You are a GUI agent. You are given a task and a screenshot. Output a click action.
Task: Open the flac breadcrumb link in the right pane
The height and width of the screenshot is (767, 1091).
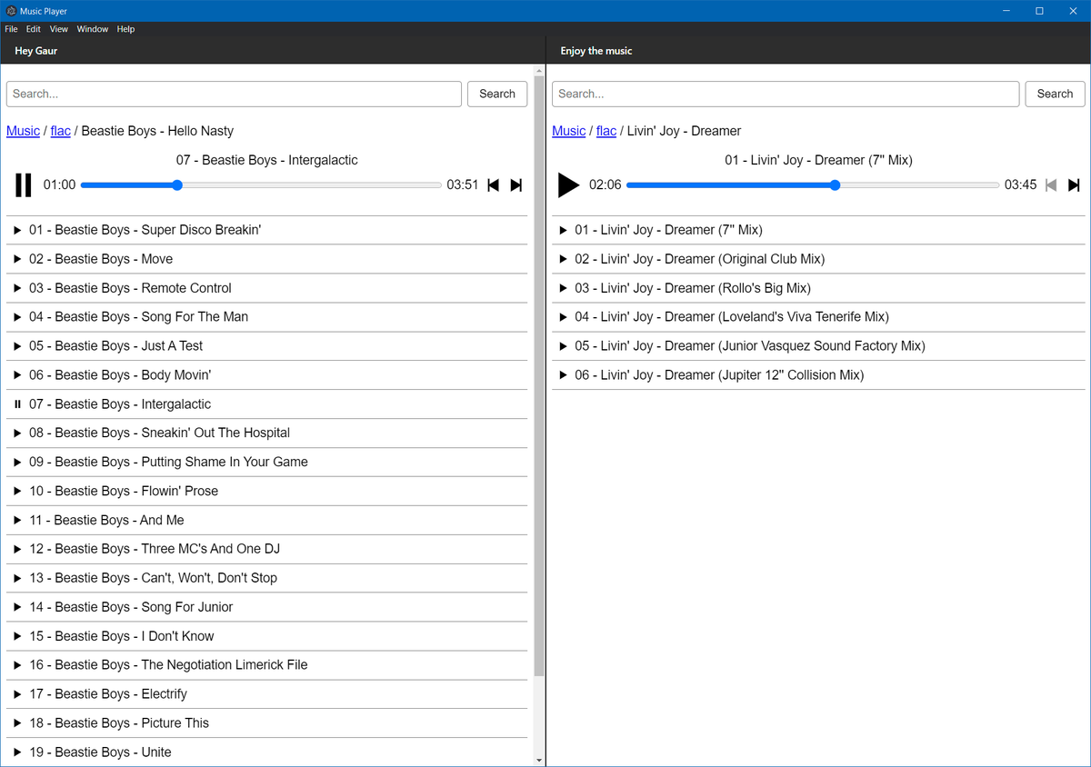tap(606, 131)
